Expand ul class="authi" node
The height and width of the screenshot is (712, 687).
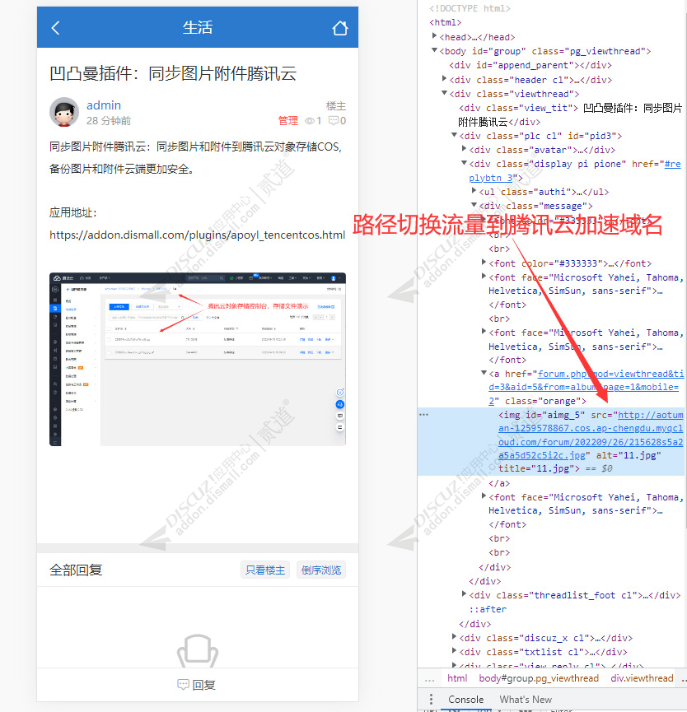tap(474, 190)
